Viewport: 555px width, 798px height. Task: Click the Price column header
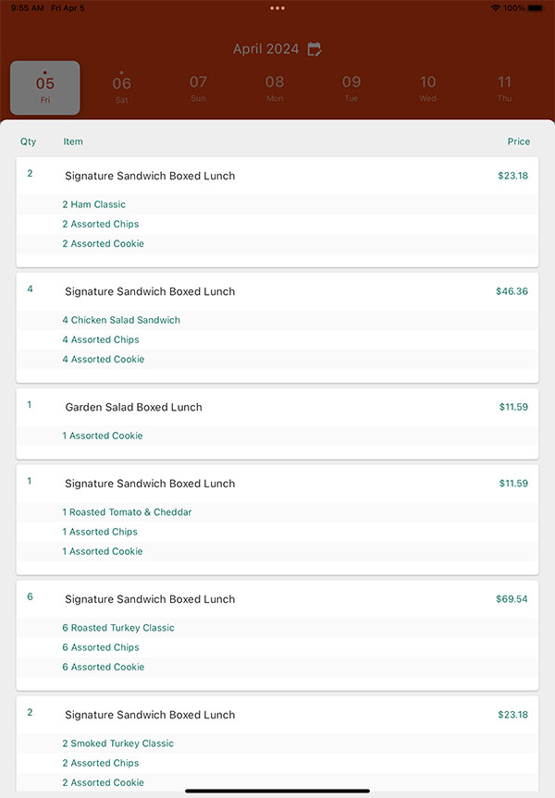(519, 141)
